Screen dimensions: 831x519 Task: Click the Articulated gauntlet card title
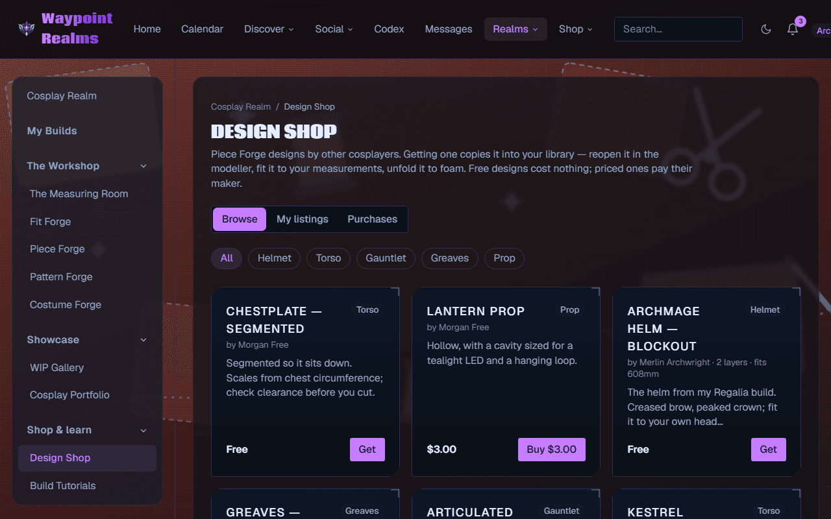(470, 513)
